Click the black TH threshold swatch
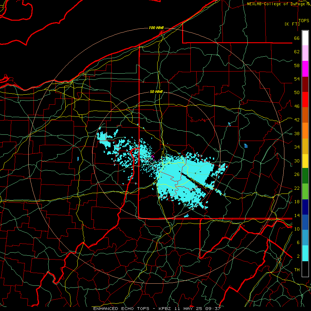The height and width of the screenshot is (311, 311). [x=305, y=269]
